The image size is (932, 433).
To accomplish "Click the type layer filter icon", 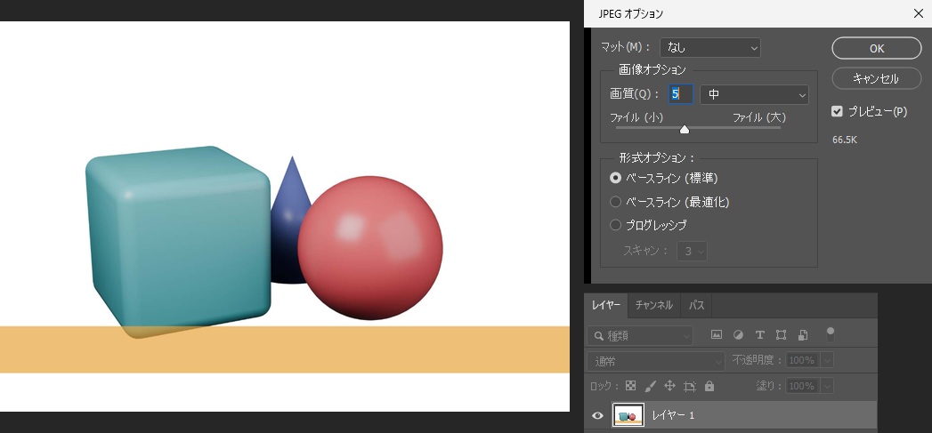I will (x=759, y=335).
